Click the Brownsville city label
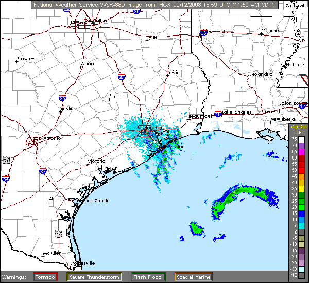Image resolution: width=309 pixels, height=283 pixels. coord(82,263)
